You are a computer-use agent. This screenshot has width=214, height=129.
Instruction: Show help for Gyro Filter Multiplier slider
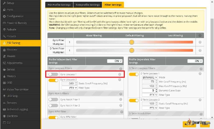[200, 42]
